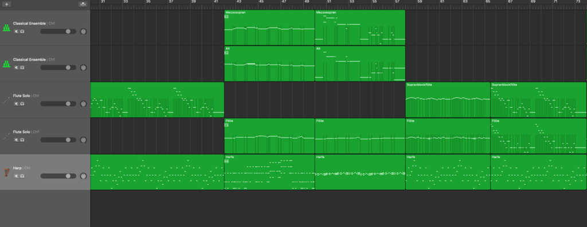Solo the Flute Solo track with Sopranblockflöte regions

(x=22, y=104)
